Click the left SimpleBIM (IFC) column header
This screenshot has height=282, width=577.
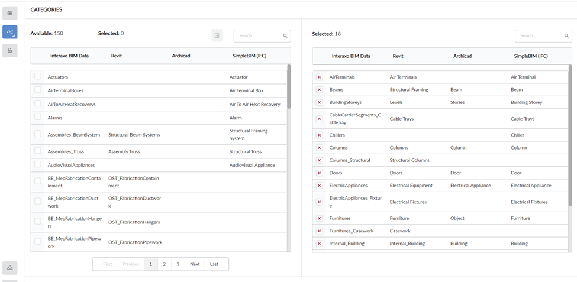(x=250, y=56)
